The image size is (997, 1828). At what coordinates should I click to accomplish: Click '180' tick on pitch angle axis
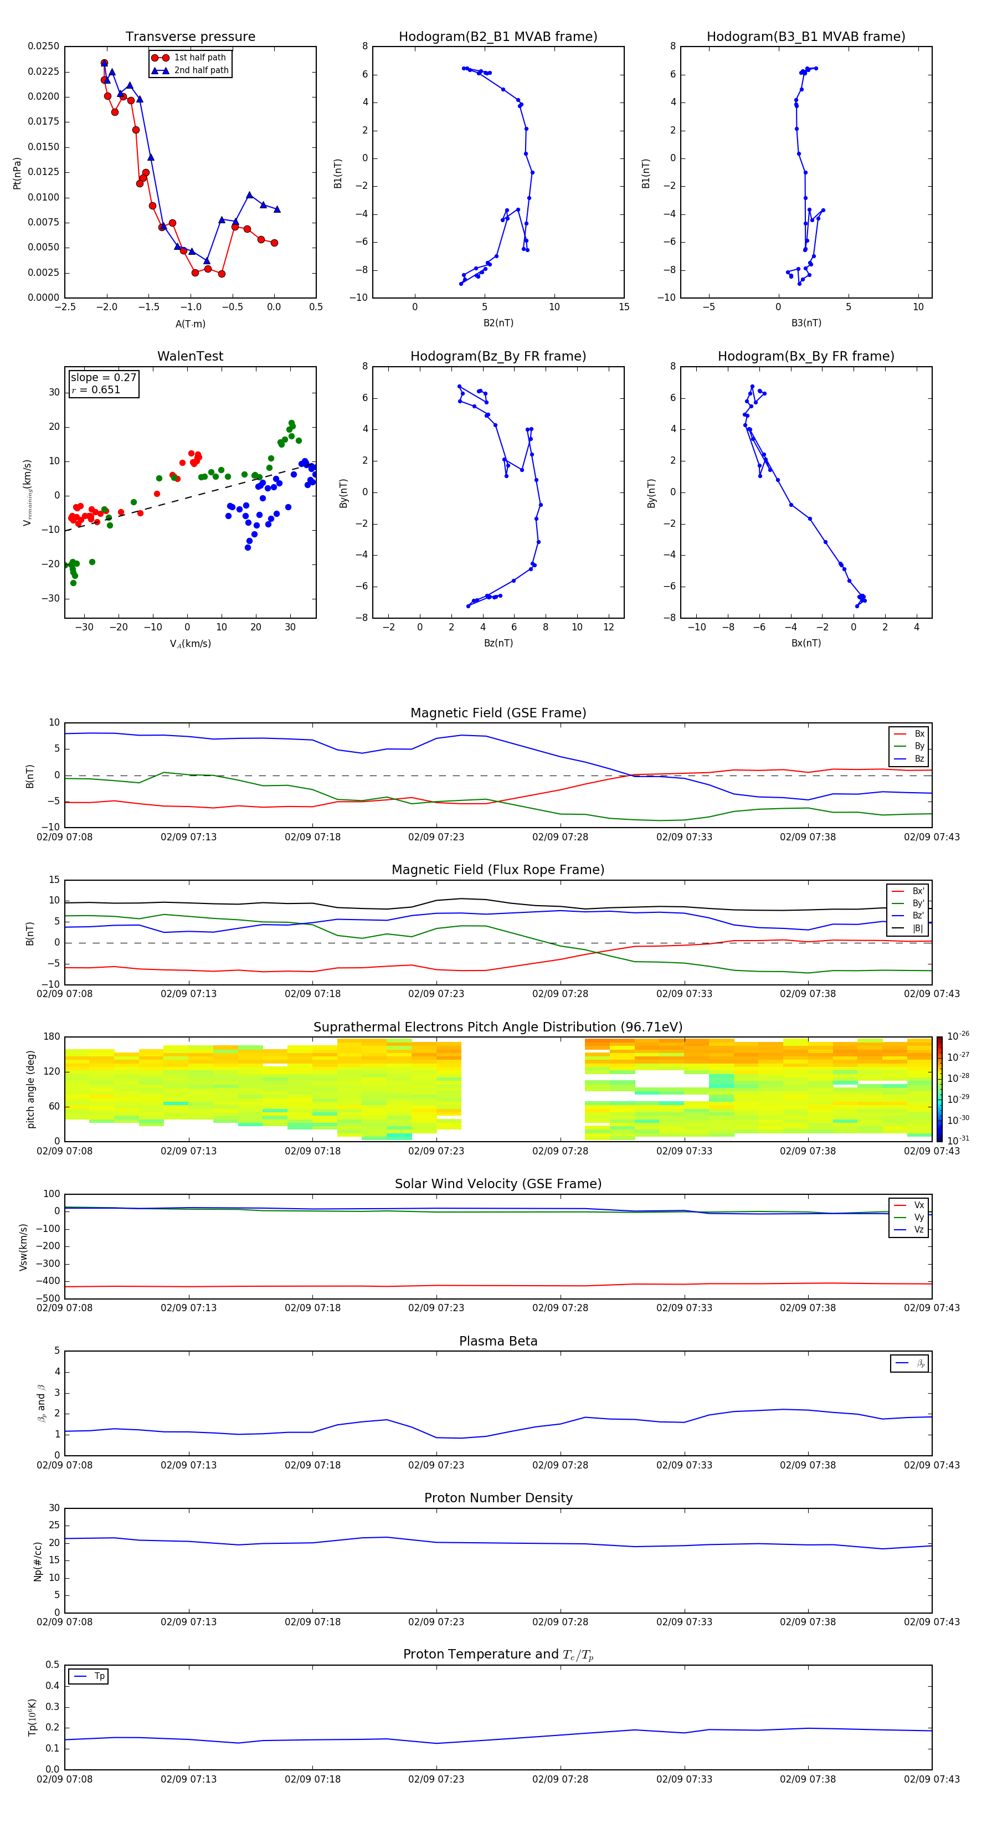point(52,1037)
